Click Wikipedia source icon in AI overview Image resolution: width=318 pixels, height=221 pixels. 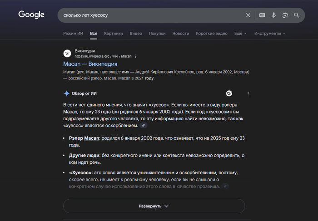point(229,93)
